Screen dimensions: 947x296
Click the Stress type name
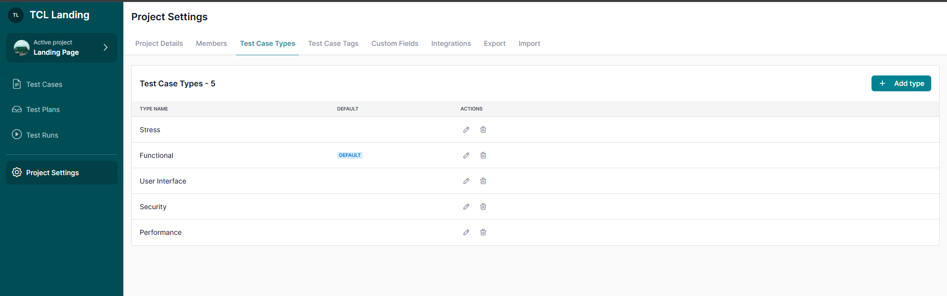coord(150,130)
